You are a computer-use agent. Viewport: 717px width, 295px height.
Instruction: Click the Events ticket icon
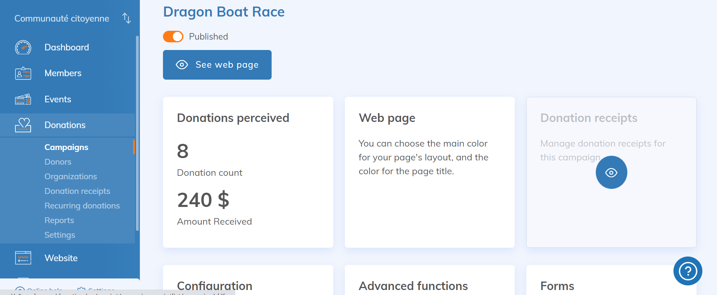pyautogui.click(x=23, y=99)
